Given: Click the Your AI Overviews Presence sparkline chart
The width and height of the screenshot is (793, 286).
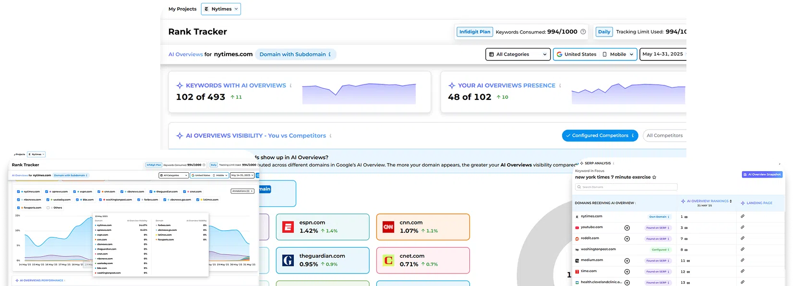Looking at the screenshot, I should click(x=628, y=94).
